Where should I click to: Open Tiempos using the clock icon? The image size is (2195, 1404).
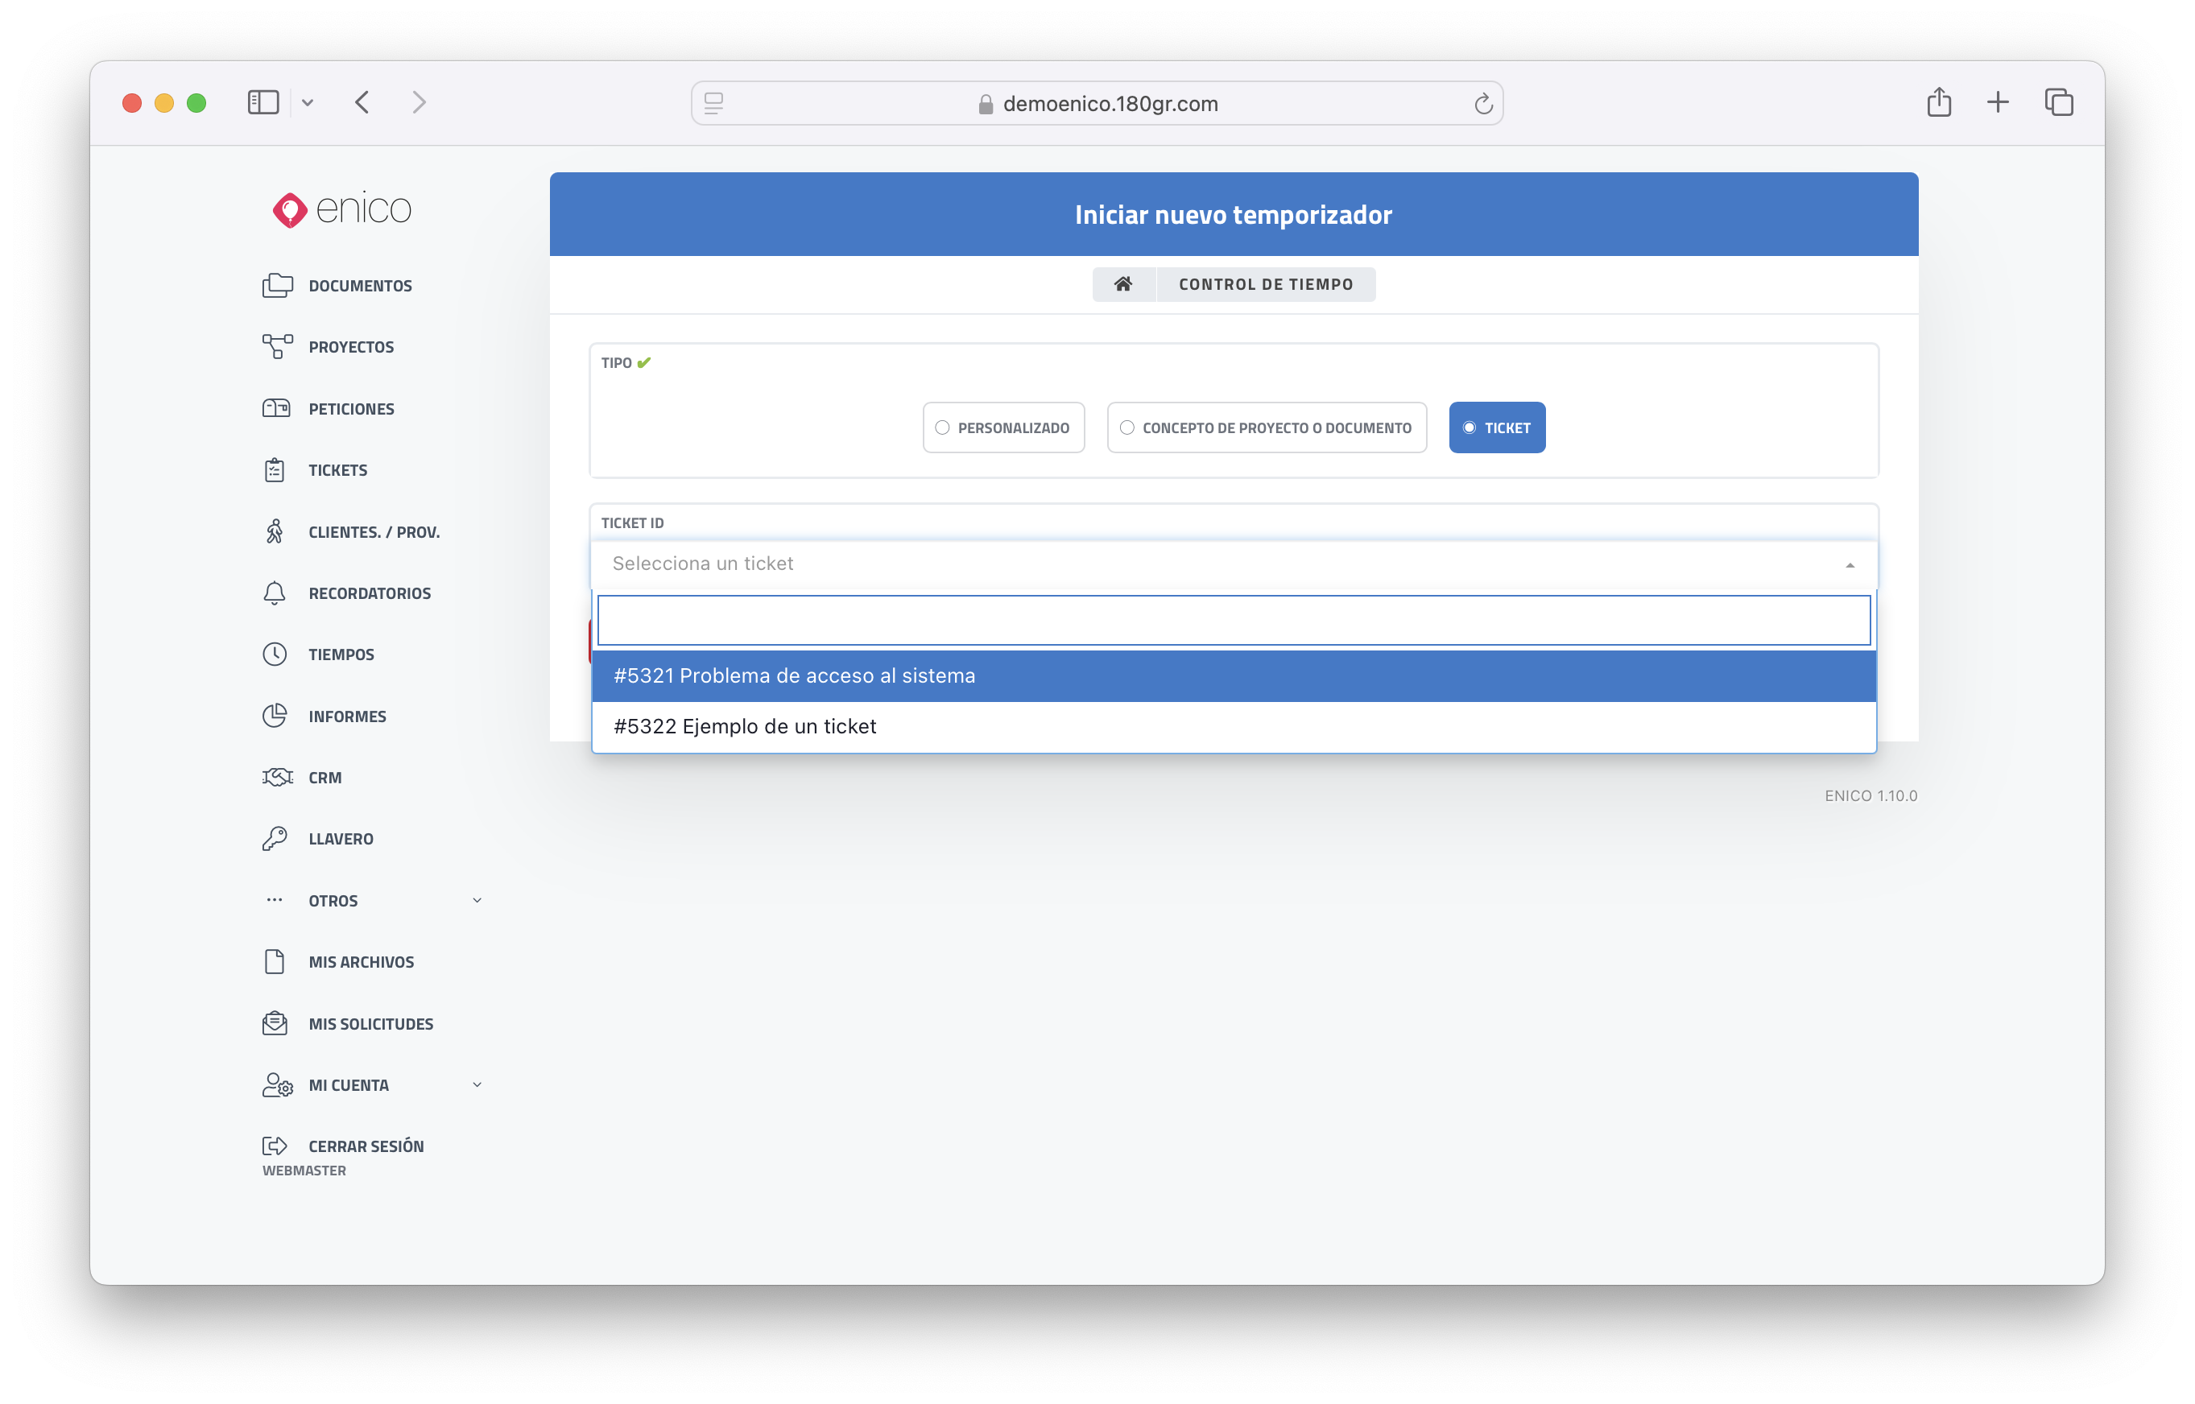(275, 655)
